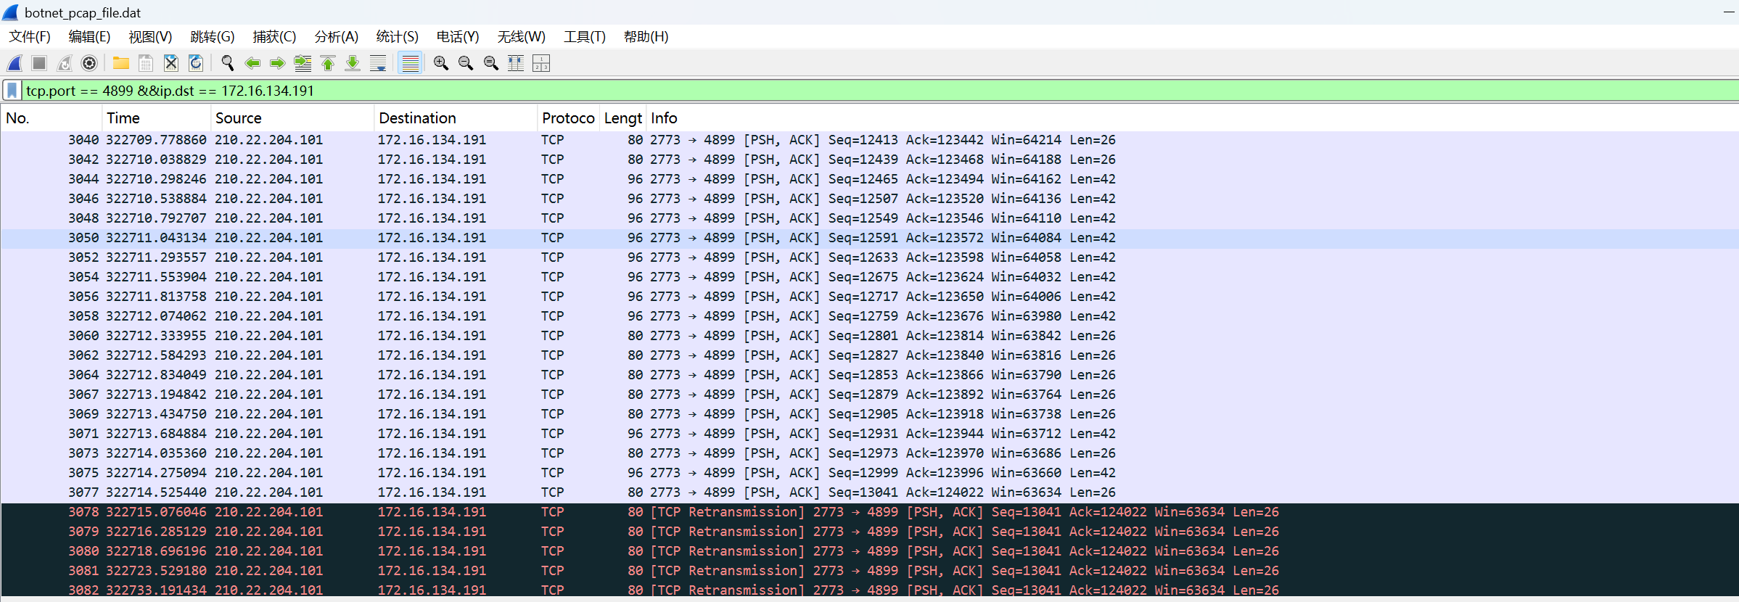
Task: Select TCP Retransmission packet 3078
Action: [x=870, y=512]
